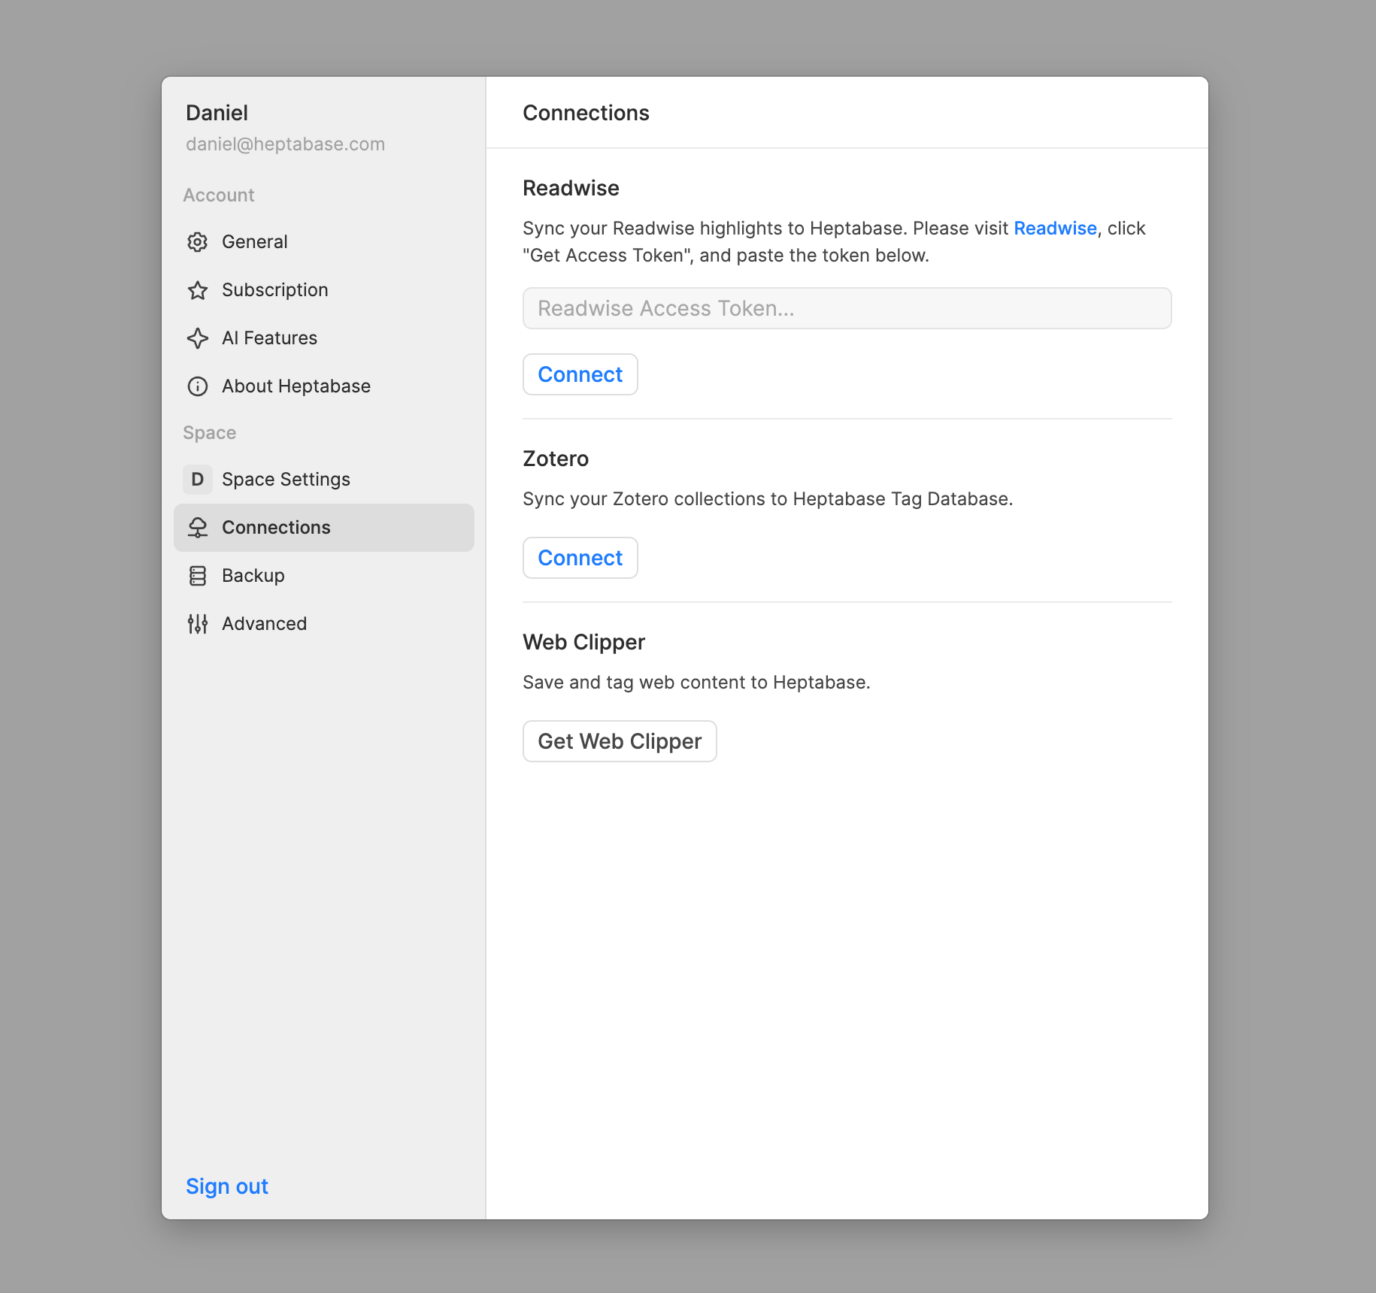1376x1293 pixels.
Task: Click the Daniel account name
Action: 217,113
